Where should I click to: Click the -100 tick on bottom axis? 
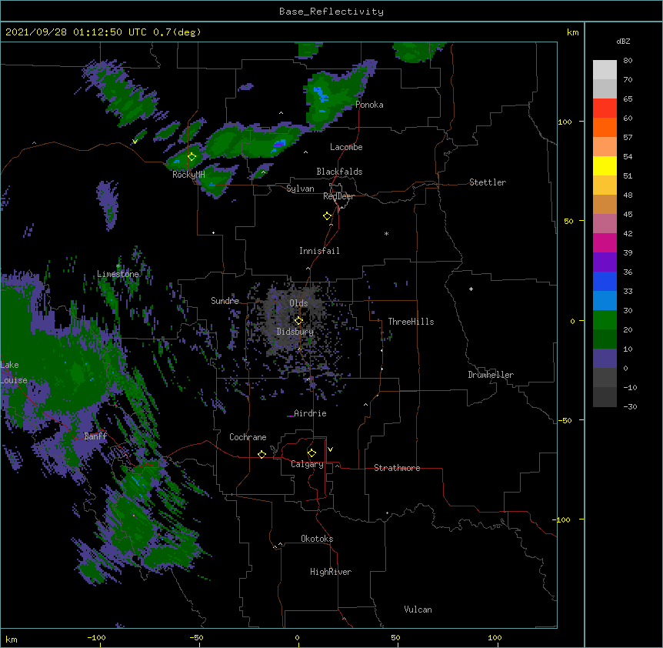point(96,638)
